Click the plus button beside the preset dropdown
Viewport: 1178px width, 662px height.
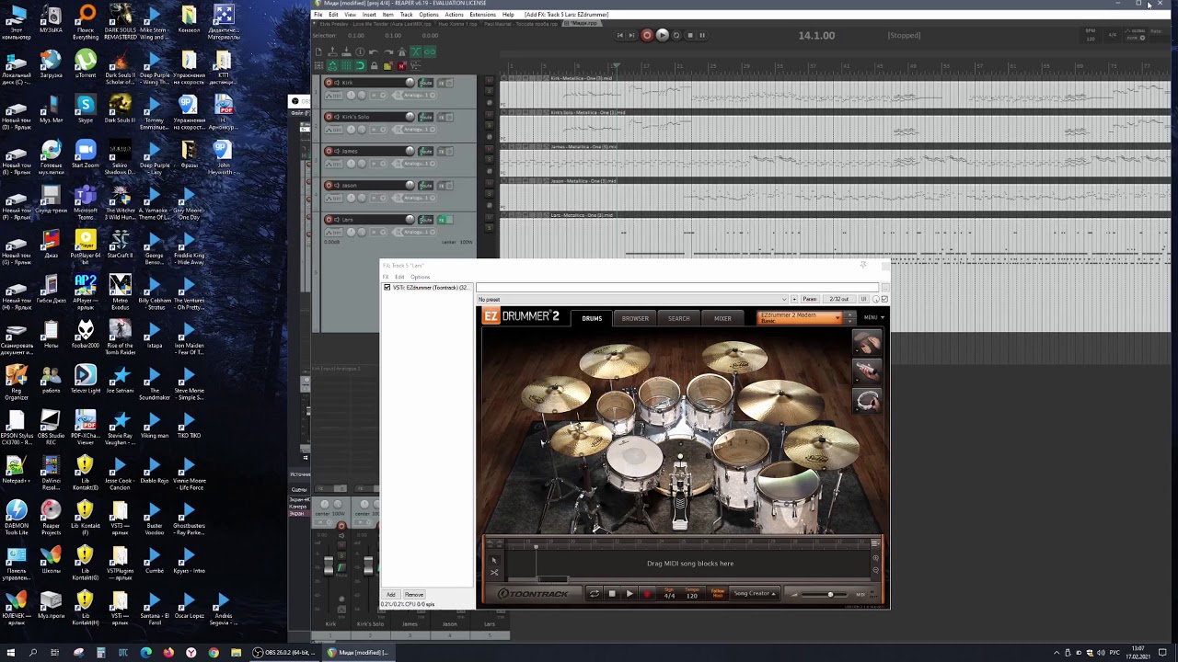point(794,299)
